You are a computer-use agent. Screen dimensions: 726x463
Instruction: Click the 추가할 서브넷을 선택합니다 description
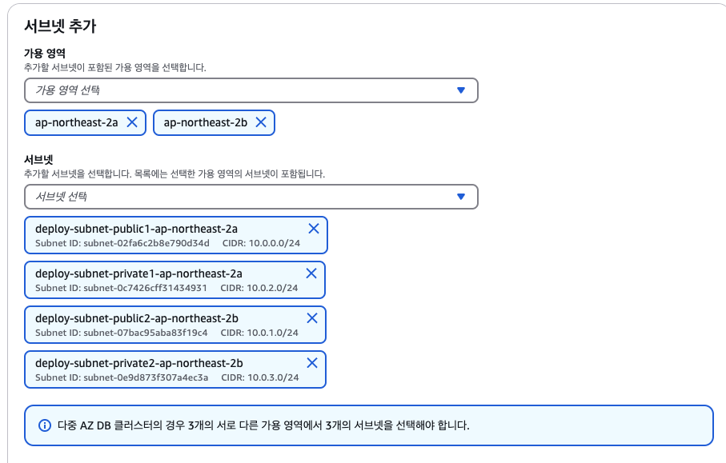tap(174, 174)
